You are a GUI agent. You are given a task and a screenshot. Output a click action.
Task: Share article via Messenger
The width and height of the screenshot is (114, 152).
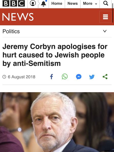79,77
